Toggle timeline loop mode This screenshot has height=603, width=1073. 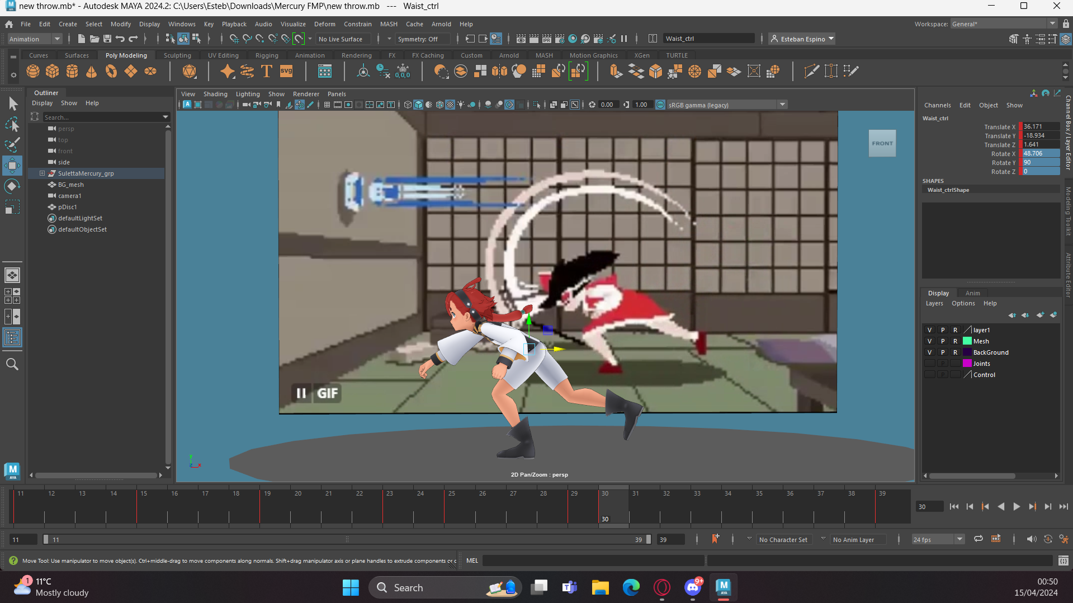(x=979, y=539)
